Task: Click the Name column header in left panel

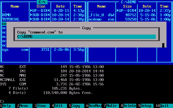Action: click(x=15, y=6)
